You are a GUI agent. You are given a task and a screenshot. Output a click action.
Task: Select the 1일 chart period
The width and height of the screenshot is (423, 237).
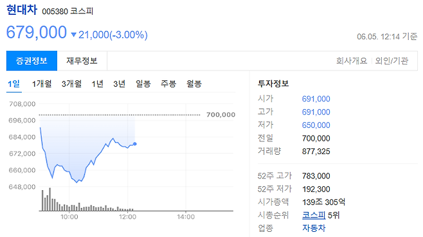pos(14,84)
